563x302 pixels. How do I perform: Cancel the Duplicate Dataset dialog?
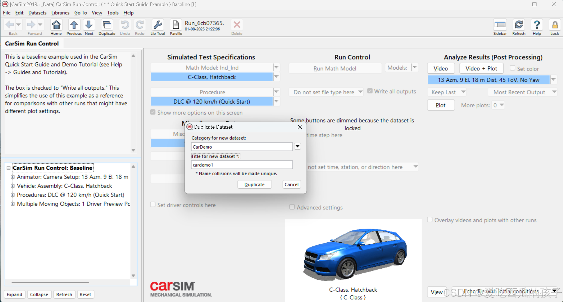(291, 185)
